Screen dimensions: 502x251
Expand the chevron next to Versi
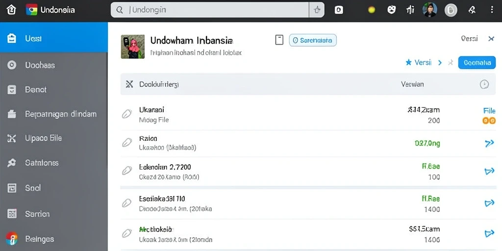pos(440,63)
